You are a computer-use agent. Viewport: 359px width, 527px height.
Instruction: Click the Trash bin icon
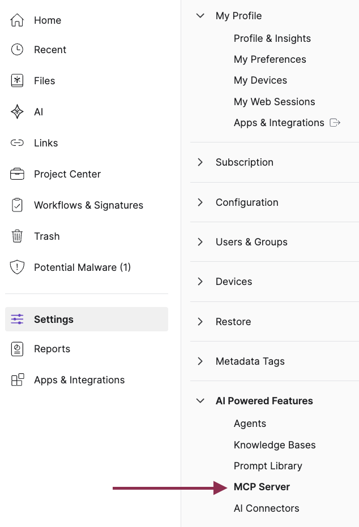click(17, 236)
